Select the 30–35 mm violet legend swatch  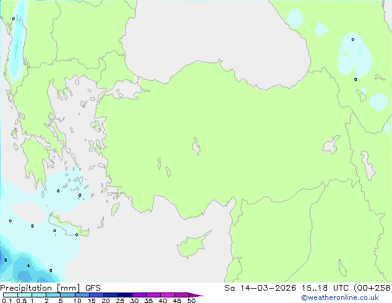(138, 295)
